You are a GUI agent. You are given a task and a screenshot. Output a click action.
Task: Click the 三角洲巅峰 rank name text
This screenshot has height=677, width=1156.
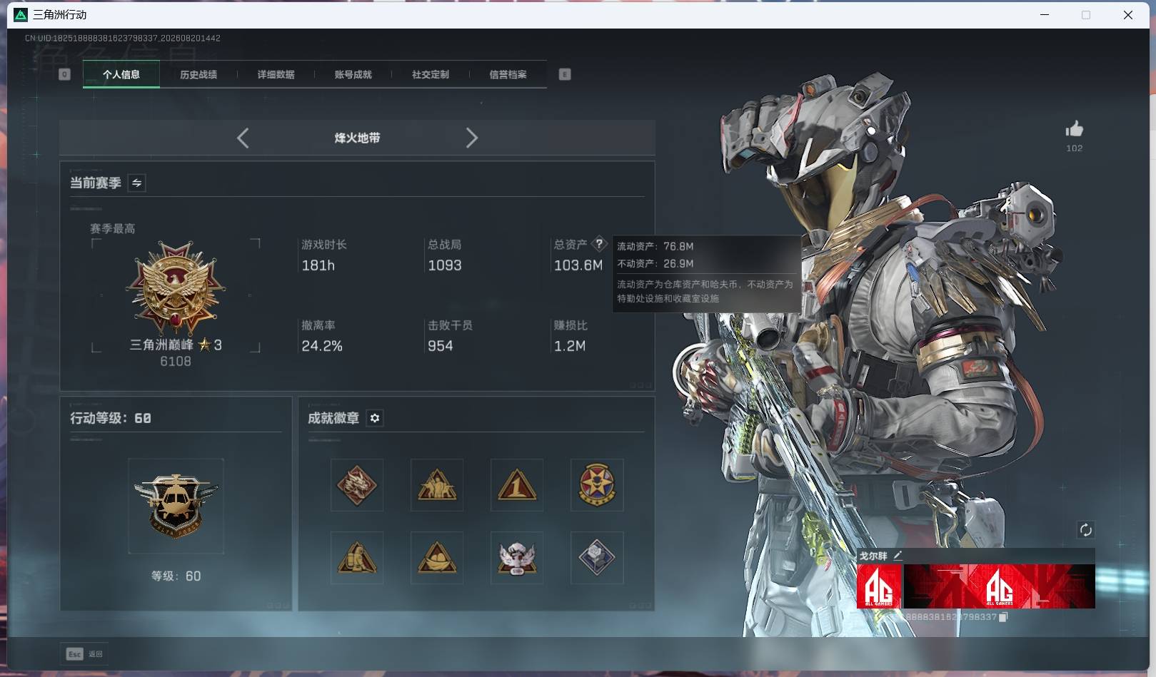[x=161, y=345]
